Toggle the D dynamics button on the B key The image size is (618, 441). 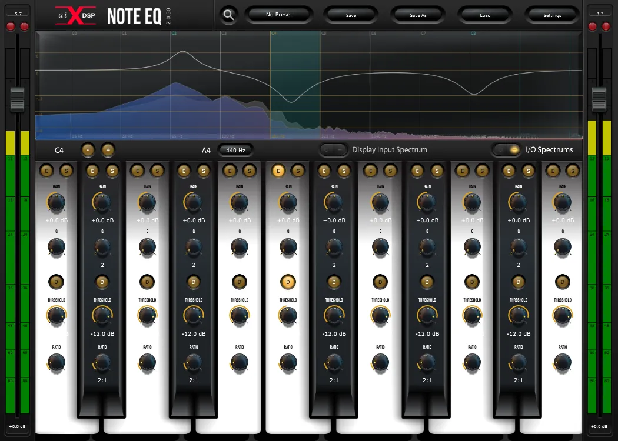[x=563, y=282]
